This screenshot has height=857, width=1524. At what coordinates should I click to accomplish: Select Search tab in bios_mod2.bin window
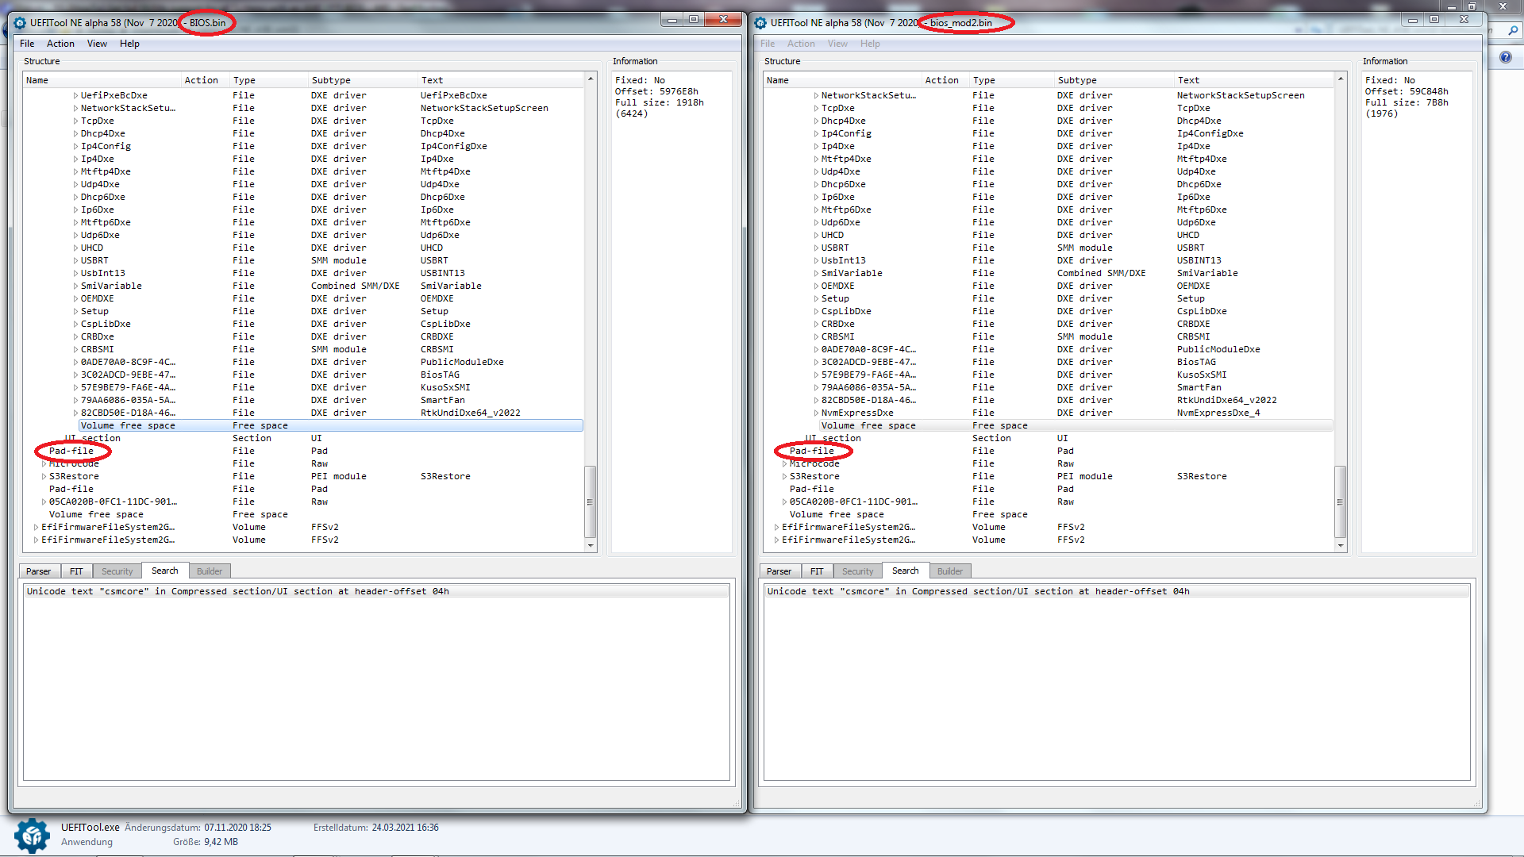[x=906, y=571]
